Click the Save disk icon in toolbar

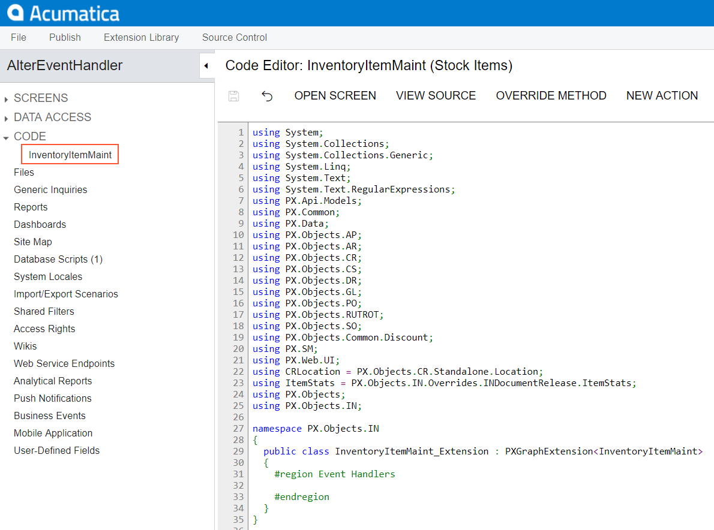point(234,96)
